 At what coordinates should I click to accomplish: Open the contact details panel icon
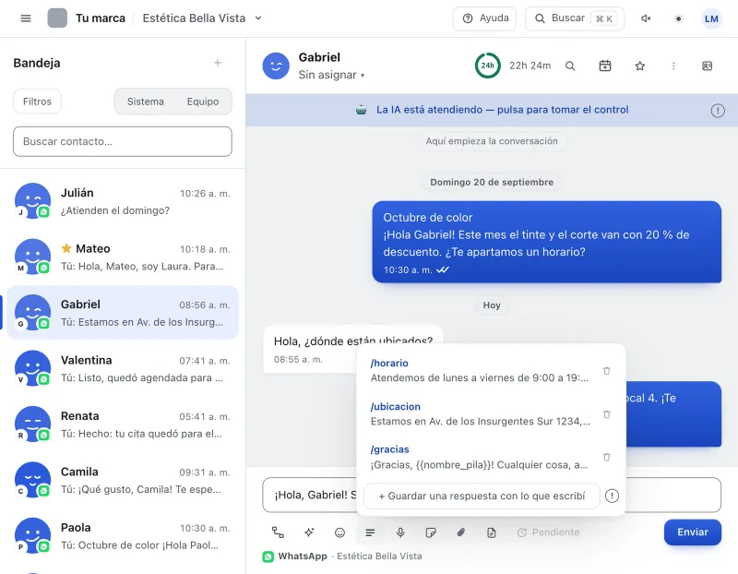pos(707,66)
